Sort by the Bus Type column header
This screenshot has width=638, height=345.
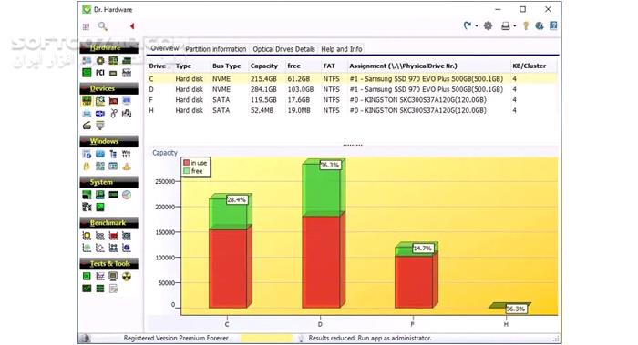227,66
